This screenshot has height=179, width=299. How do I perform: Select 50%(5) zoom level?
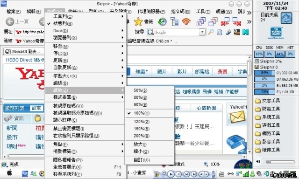(x=149, y=90)
